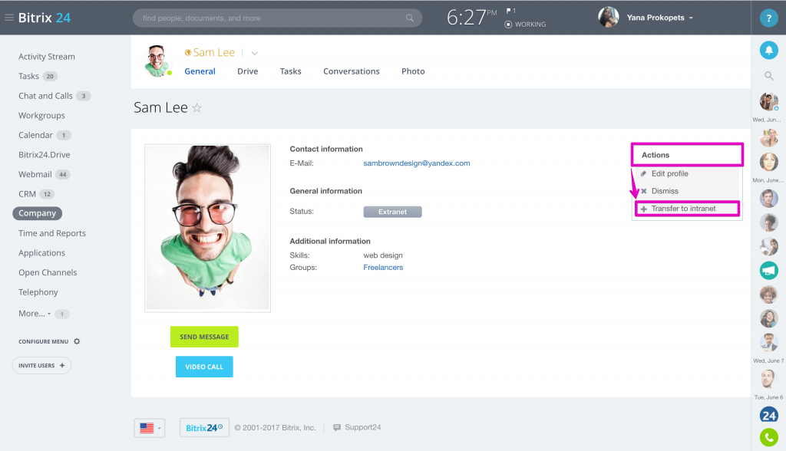786x451 pixels.
Task: Click the pencil icon beside Edit profile
Action: click(644, 173)
